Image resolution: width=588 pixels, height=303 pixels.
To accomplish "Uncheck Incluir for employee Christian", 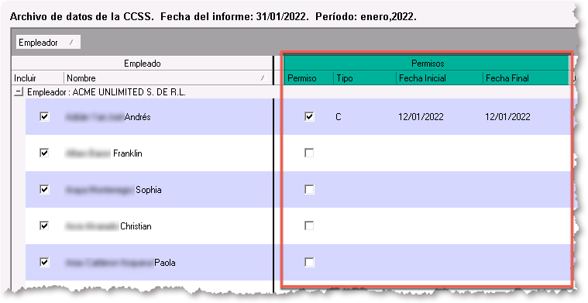I will 44,226.
